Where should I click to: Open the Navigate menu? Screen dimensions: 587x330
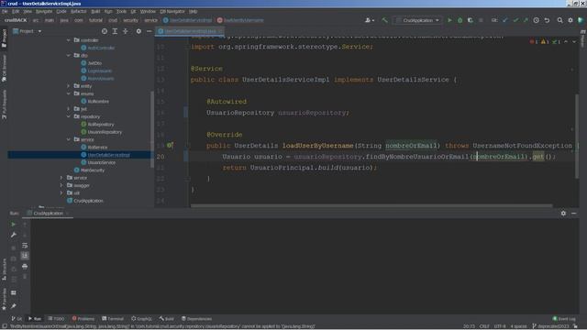(44, 12)
